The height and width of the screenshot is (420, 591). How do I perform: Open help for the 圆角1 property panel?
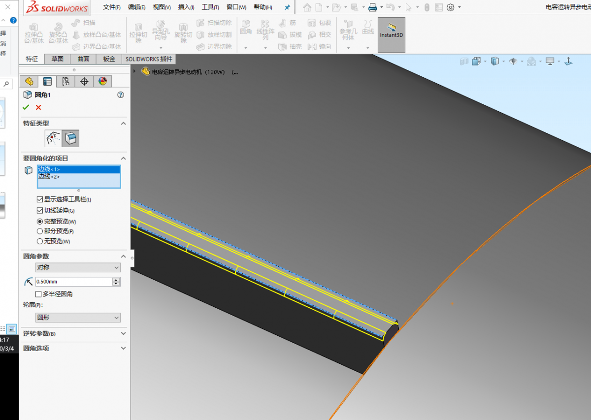coord(121,95)
